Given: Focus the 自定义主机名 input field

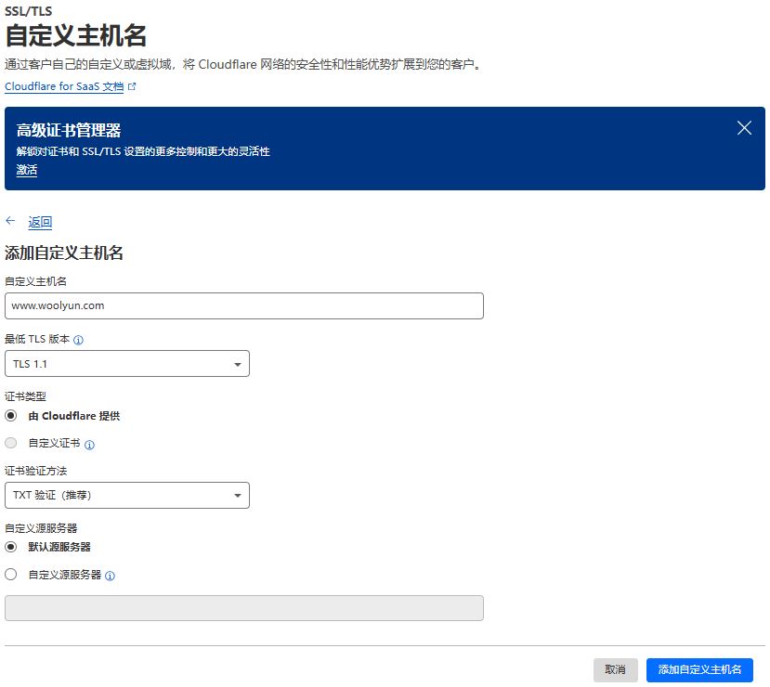Looking at the screenshot, I should pyautogui.click(x=244, y=305).
